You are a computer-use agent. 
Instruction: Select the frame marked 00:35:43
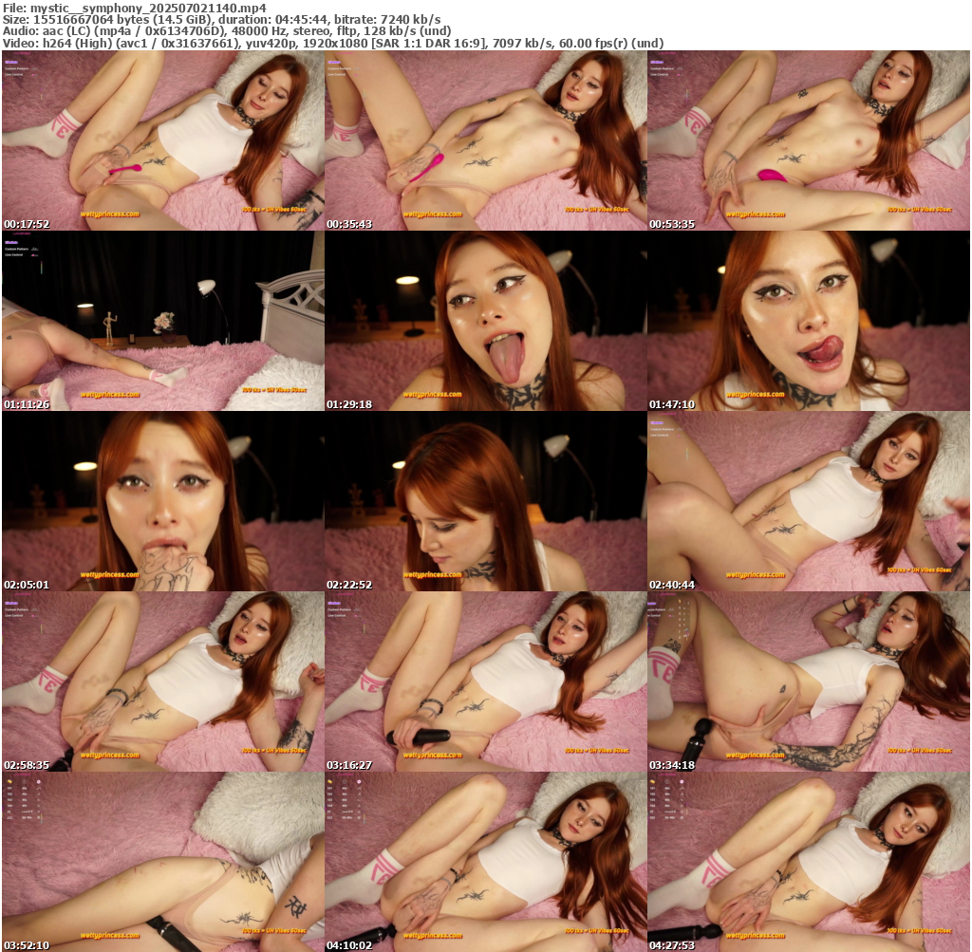point(485,140)
